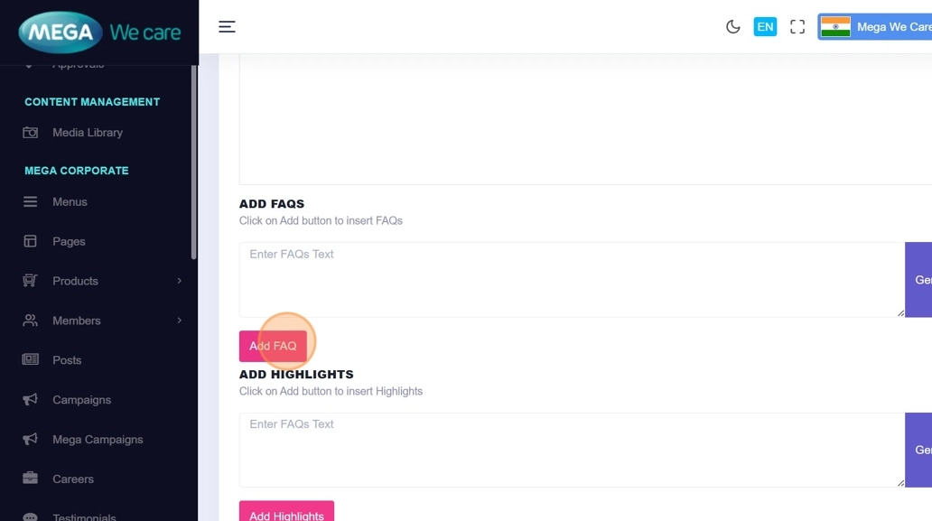Viewport: 932px width, 521px height.
Task: Click the Products shopping cart icon
Action: (31, 281)
